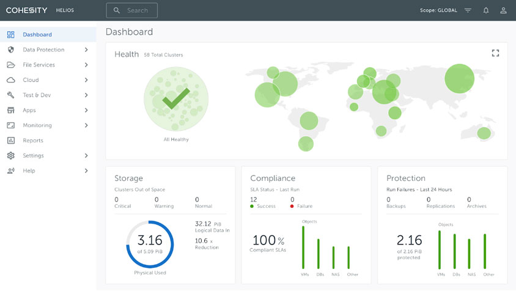Expand the Health map to fullscreen
516x291 pixels.
pyautogui.click(x=495, y=53)
